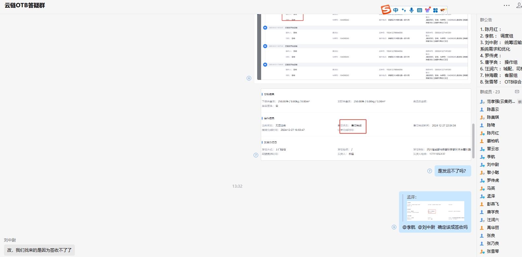The image size is (522, 257).
Task: Toggle the punctuation mode in Sogou bar
Action: pos(404,10)
